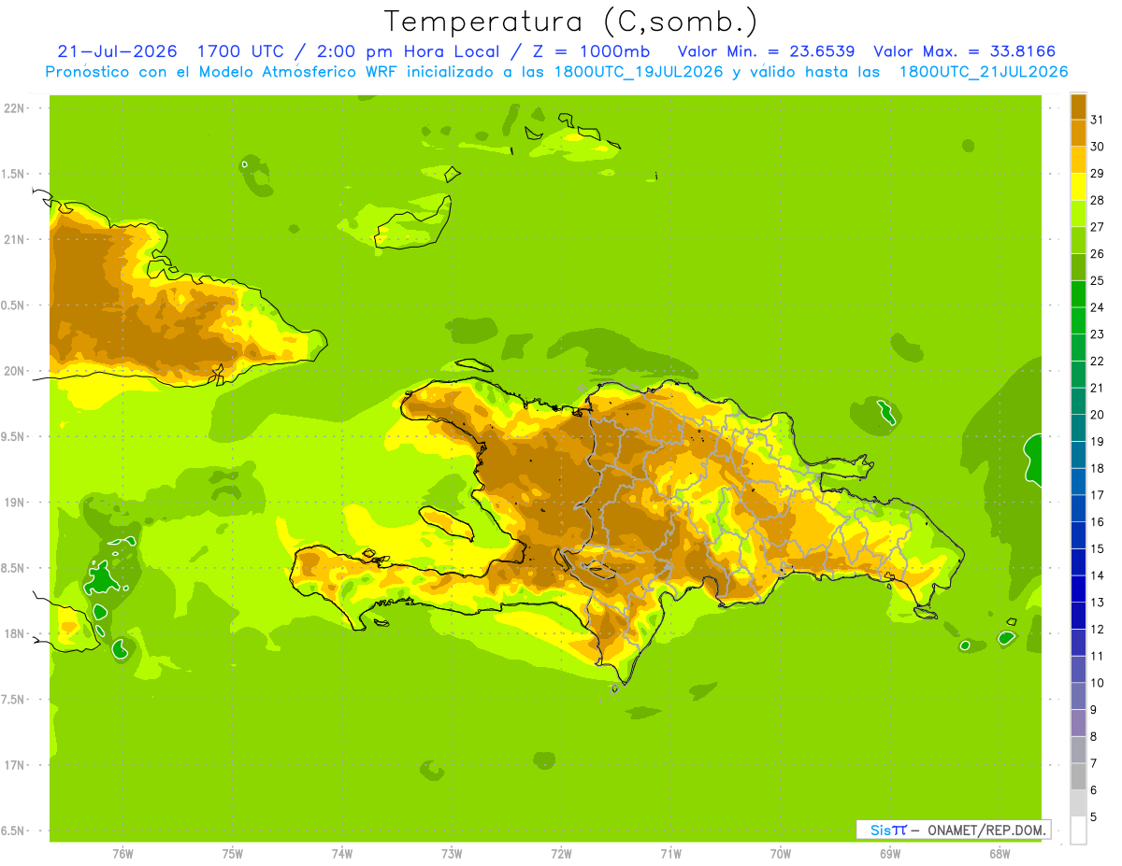The width and height of the screenshot is (1122, 866).
Task: Click the '74W' longitude axis label
Action: pyautogui.click(x=342, y=853)
